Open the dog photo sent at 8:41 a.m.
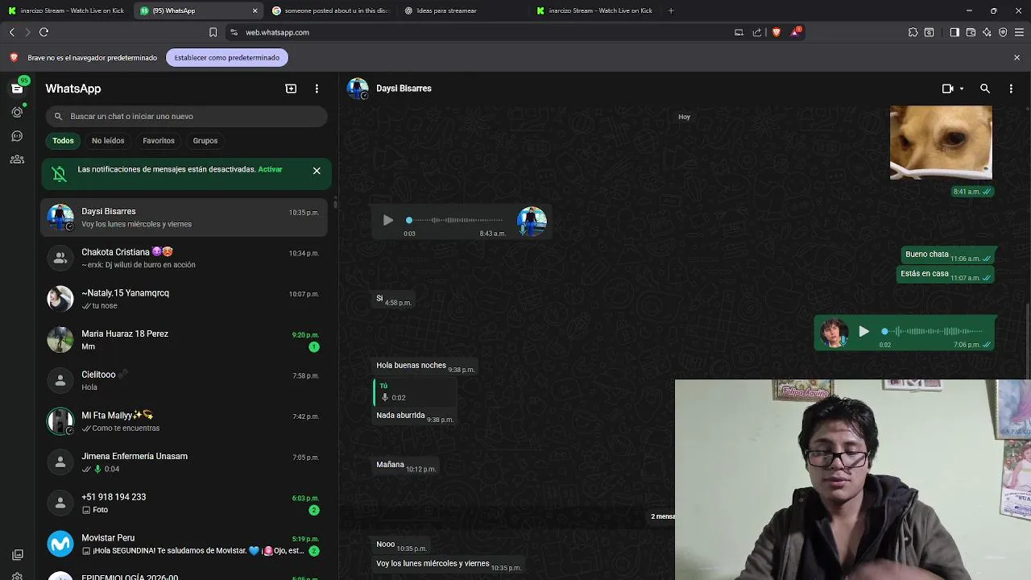The width and height of the screenshot is (1031, 580). (941, 142)
